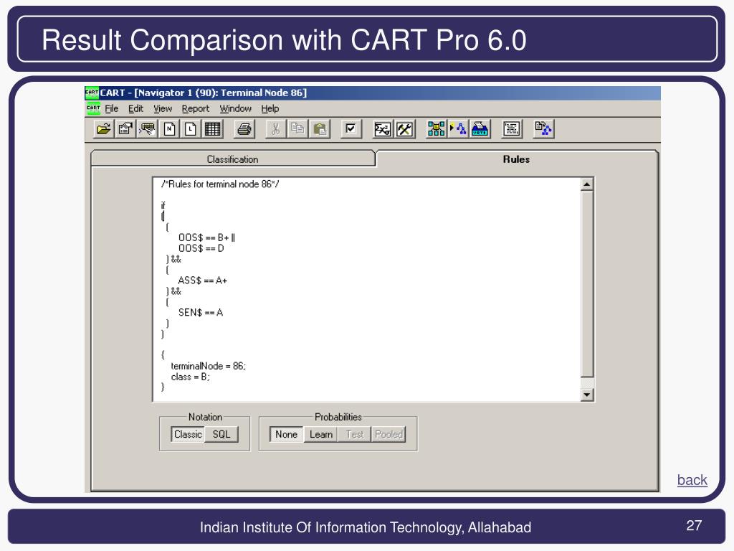
Task: Set probabilities to None
Action: (286, 434)
